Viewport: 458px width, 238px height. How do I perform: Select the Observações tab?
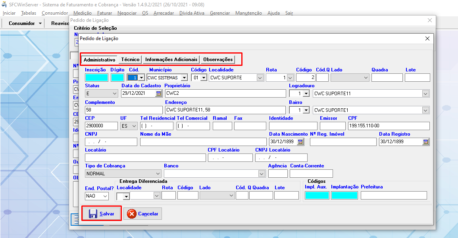[217, 59]
